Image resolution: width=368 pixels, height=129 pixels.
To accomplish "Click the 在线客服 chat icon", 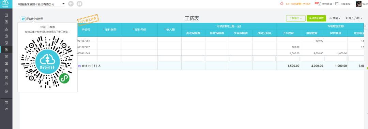I will click(337, 4).
